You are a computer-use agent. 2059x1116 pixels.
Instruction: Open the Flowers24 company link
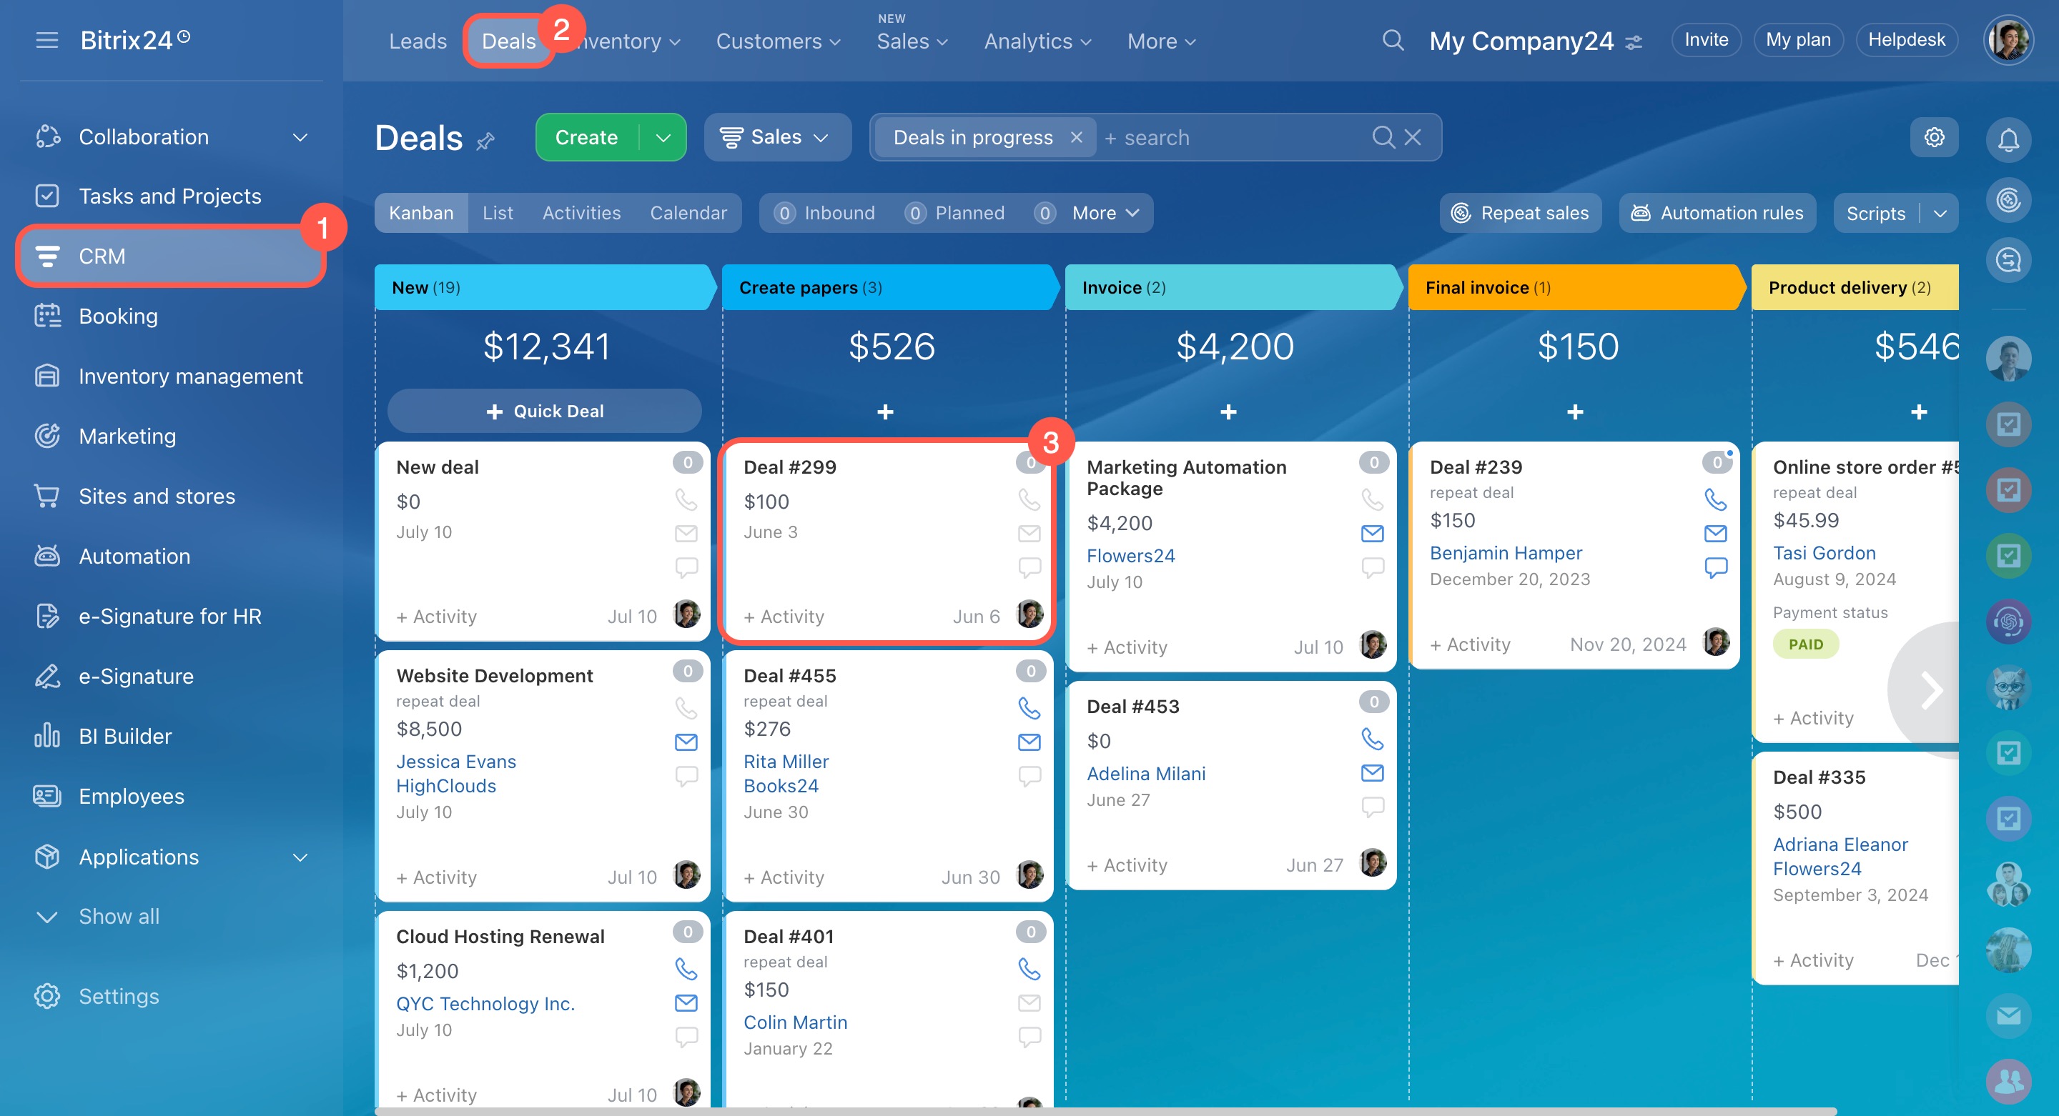pos(1130,555)
